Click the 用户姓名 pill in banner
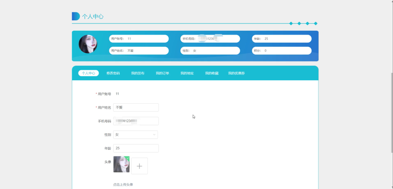Viewport: 393px width, 189px height. click(139, 50)
